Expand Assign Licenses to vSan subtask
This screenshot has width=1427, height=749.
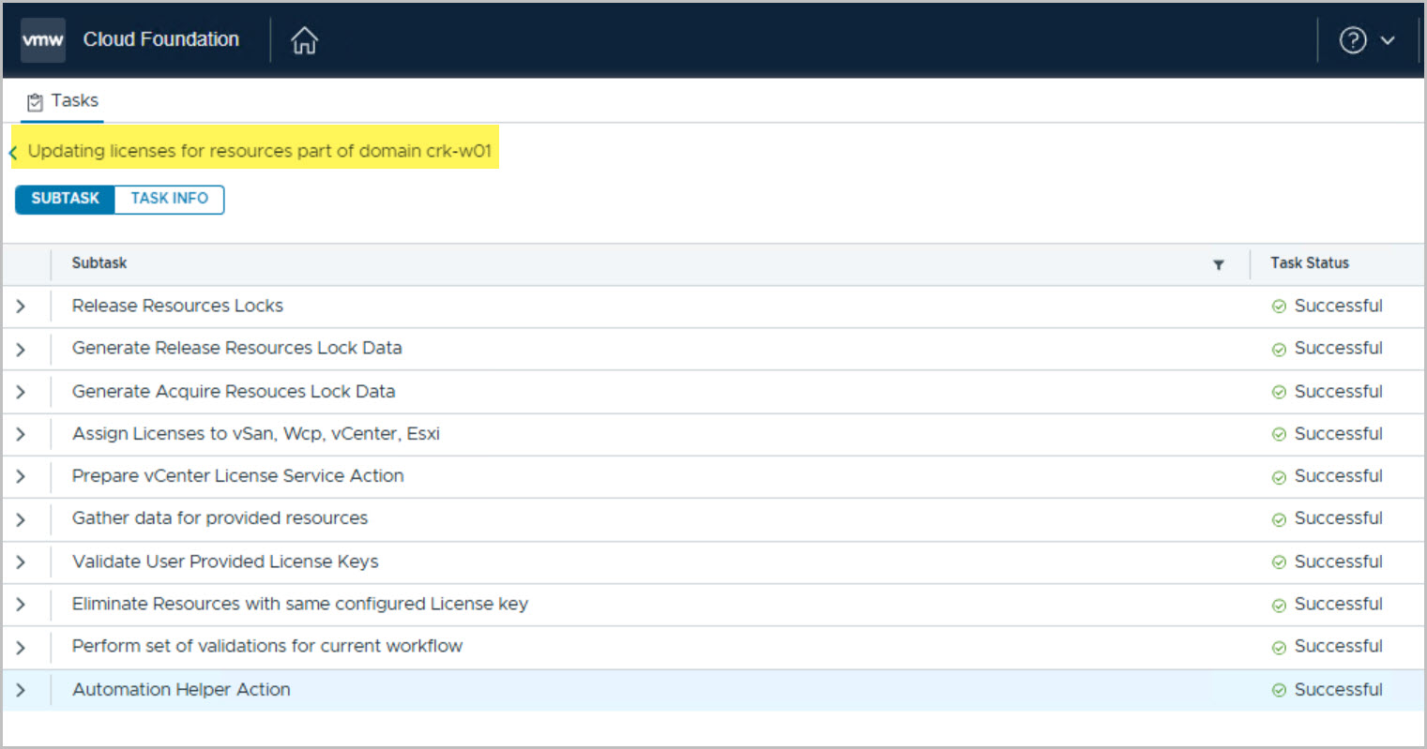pos(21,434)
